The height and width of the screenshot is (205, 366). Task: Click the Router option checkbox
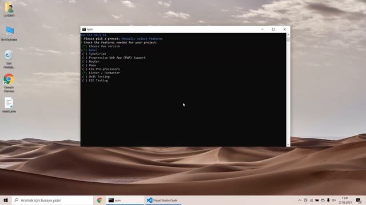[85, 61]
